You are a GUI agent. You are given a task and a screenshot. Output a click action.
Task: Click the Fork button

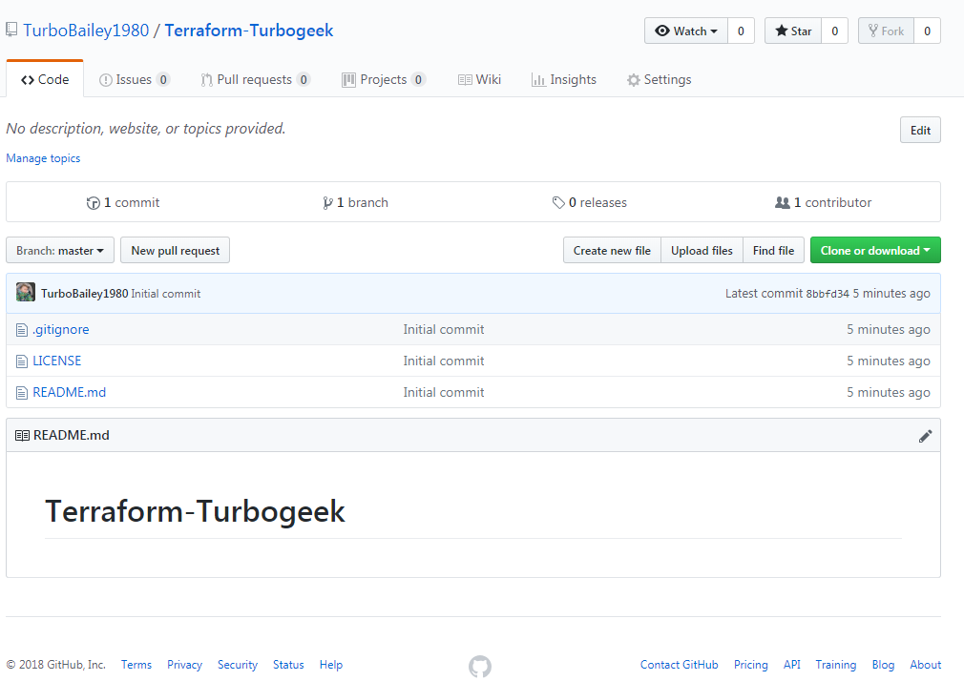886,31
